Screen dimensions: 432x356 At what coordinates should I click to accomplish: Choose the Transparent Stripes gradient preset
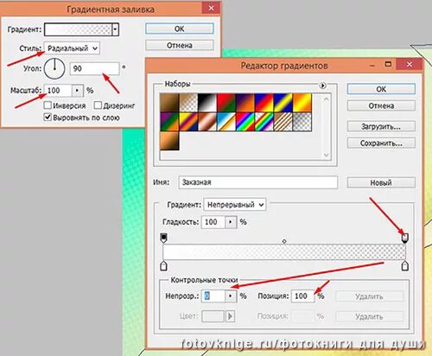[x=283, y=122]
